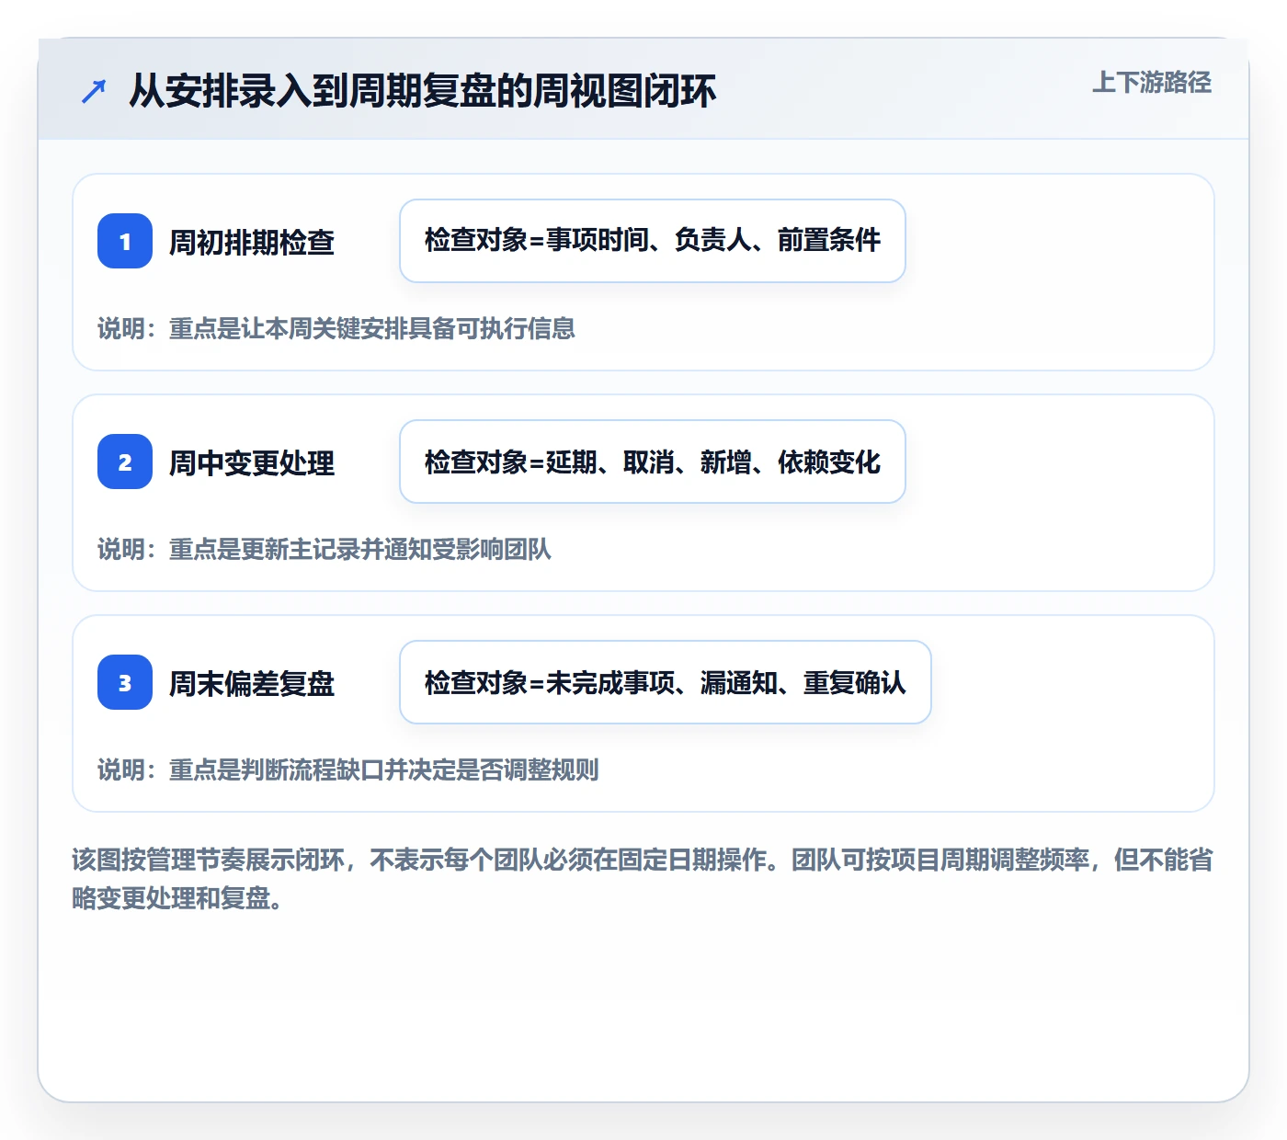The height and width of the screenshot is (1140, 1287).
Task: Click the footer paragraph starting 该图按管理节奏展示闭环
Action: [x=643, y=879]
